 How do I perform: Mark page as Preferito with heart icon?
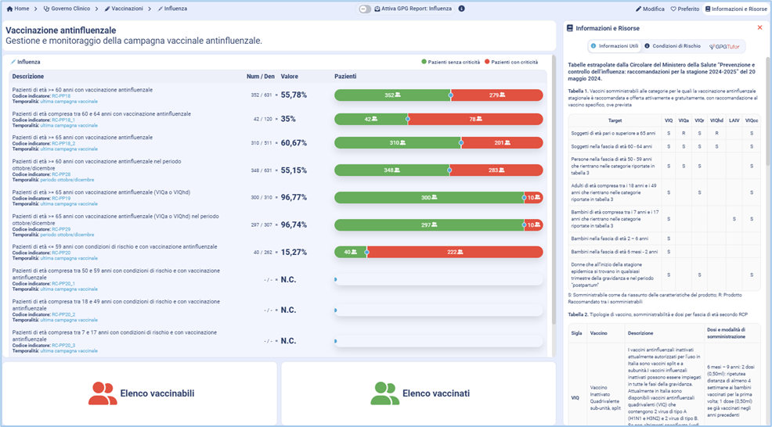[x=685, y=9]
